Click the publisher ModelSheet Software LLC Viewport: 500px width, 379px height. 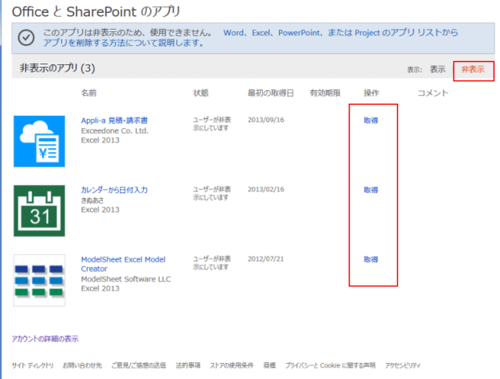coord(126,279)
